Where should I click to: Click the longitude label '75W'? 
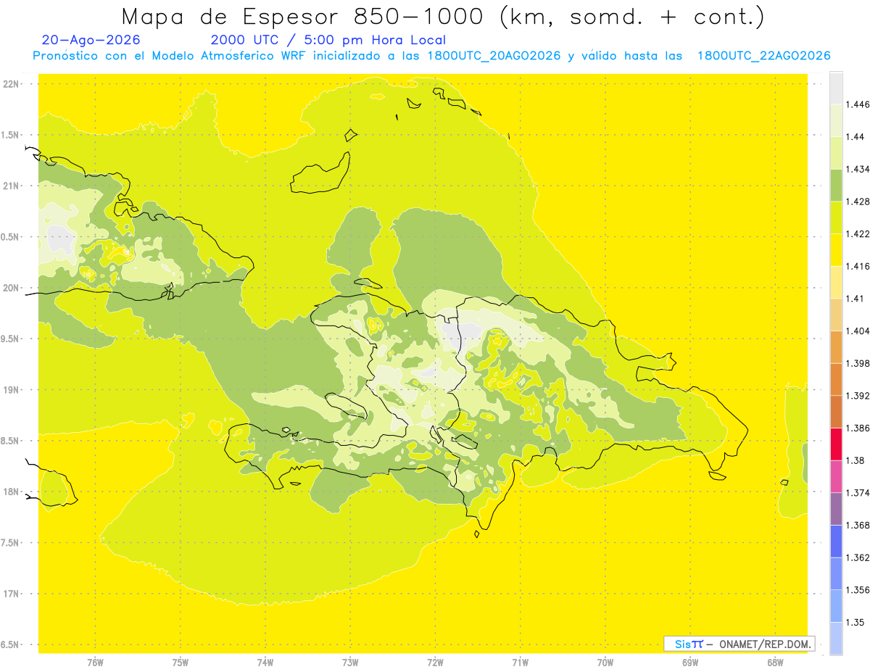(181, 662)
